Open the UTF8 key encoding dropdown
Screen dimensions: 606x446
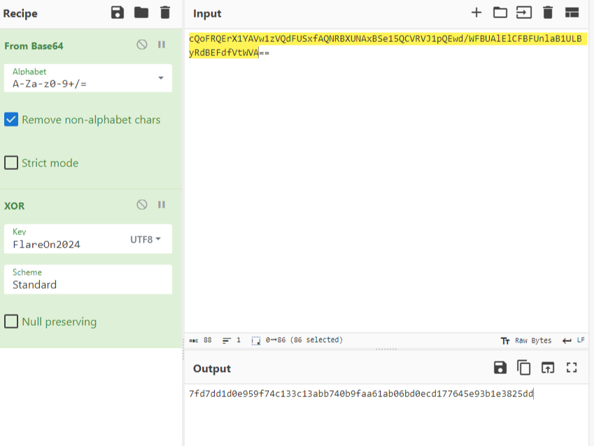coord(145,240)
